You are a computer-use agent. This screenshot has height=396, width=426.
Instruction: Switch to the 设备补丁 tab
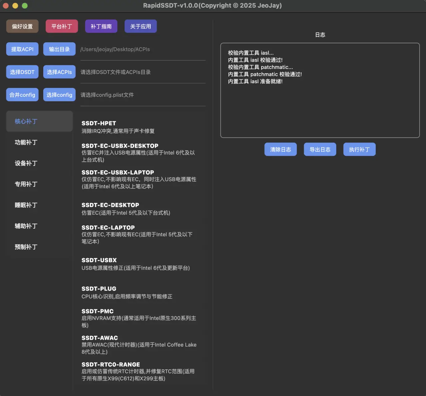click(x=26, y=163)
